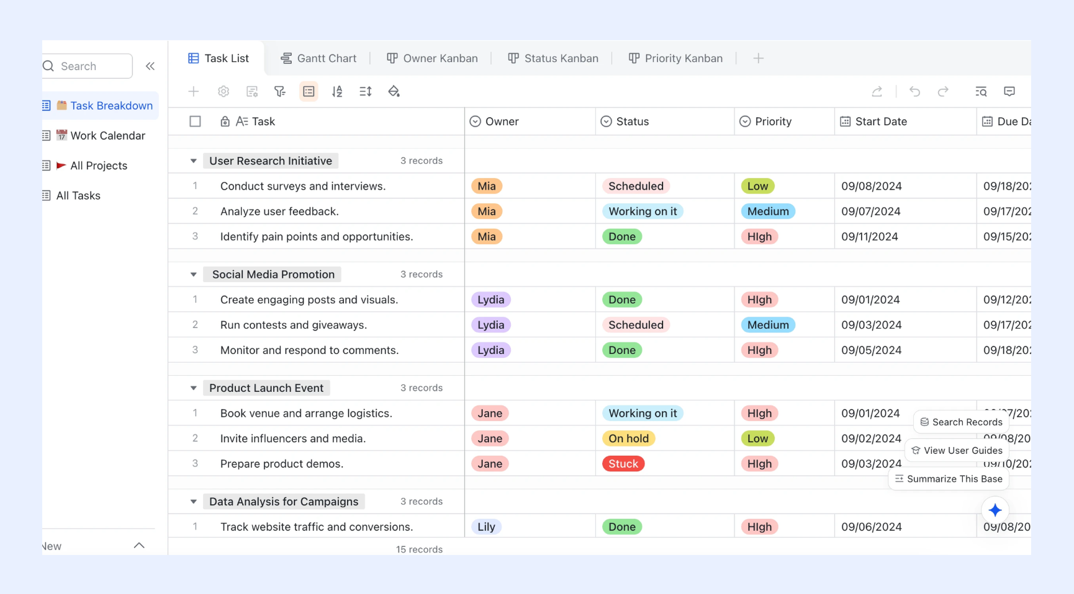Expand the New panel chevron at bottom
1074x594 pixels.
[139, 546]
